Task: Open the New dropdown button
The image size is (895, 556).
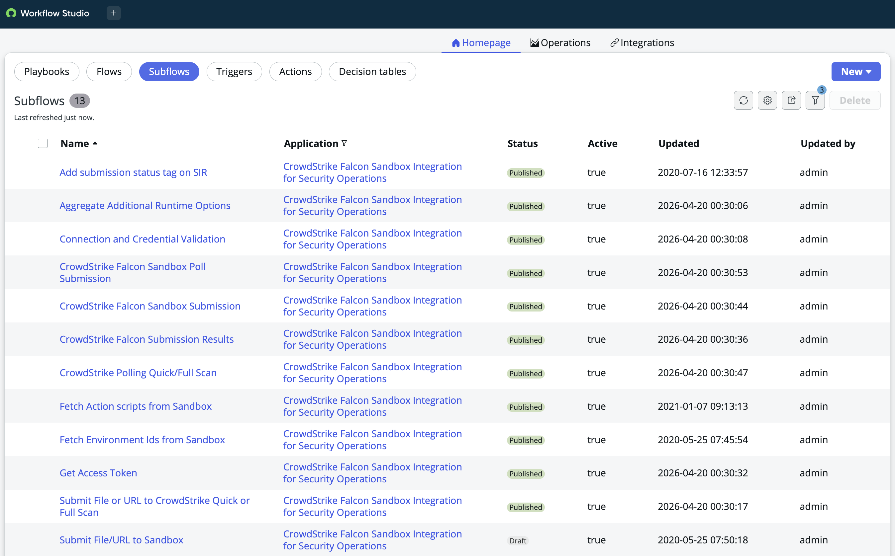Action: 855,71
